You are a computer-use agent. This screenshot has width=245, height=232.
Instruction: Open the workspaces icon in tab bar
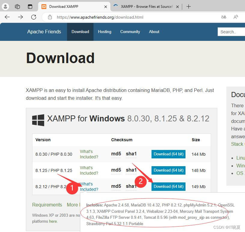(17, 7)
